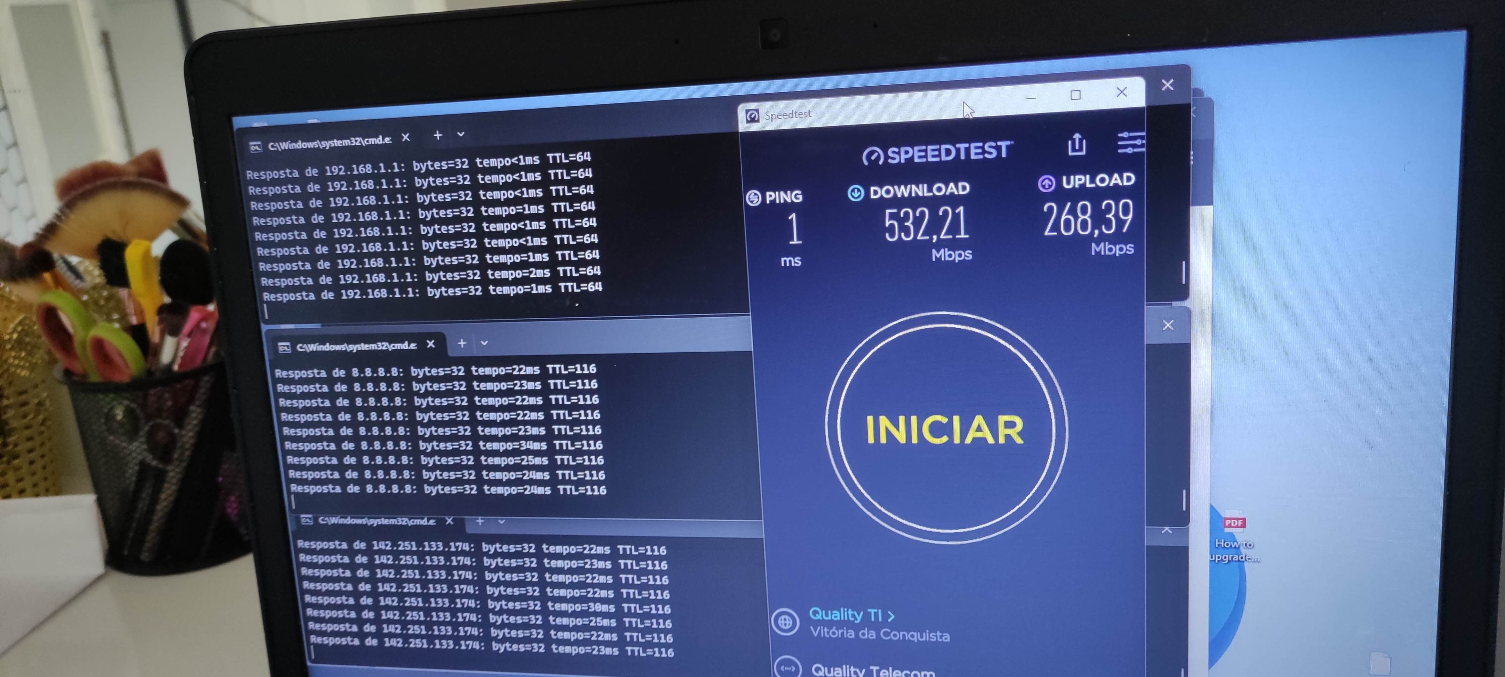Maximize the Speedtest window
Screen dimensions: 1505x677
click(1075, 95)
